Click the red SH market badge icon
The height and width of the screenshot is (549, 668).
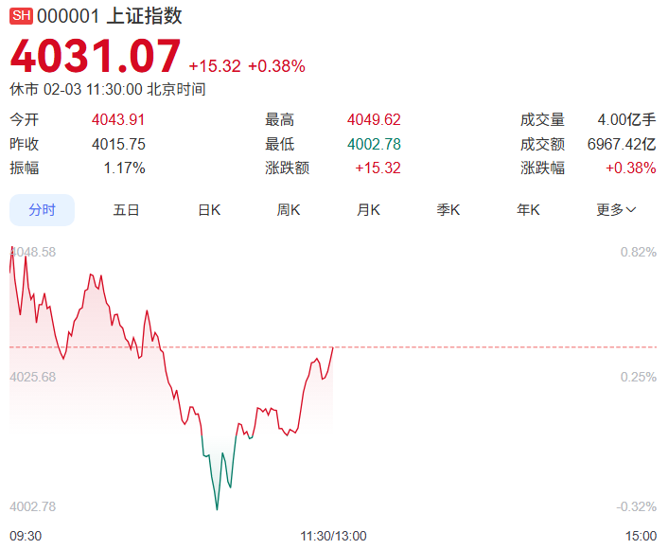[x=21, y=16]
